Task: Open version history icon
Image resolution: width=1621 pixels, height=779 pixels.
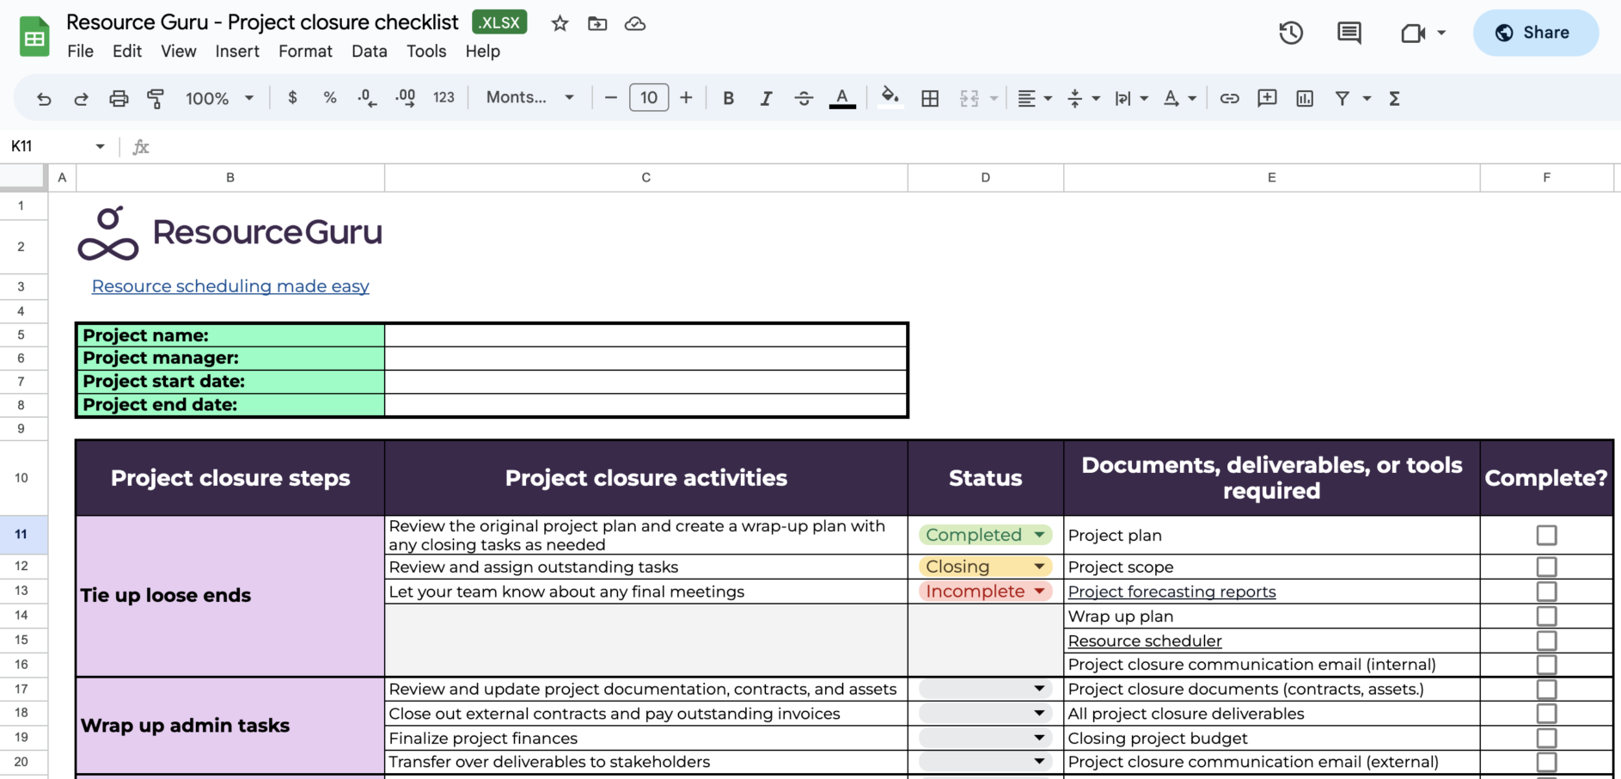Action: point(1290,32)
